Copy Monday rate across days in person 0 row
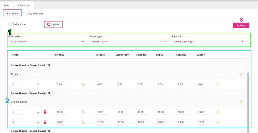This screenshot has height=133, width=258. 83,84
